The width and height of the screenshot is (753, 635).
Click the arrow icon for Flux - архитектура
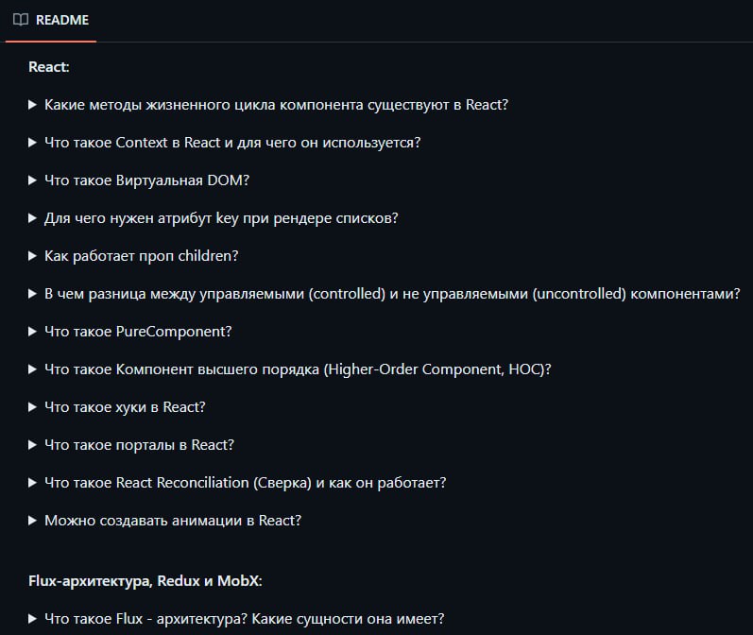coord(33,619)
